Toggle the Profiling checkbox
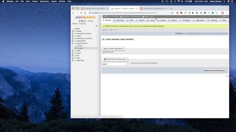Viewport: 236px width, 132px height. point(174,33)
